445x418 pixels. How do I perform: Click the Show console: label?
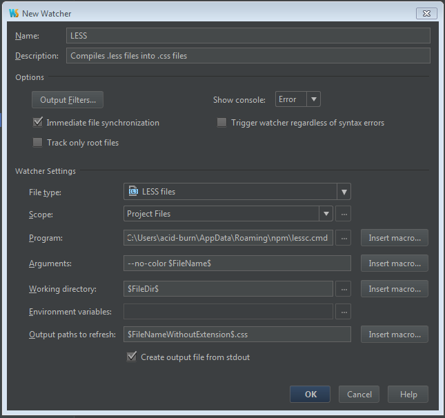point(239,100)
